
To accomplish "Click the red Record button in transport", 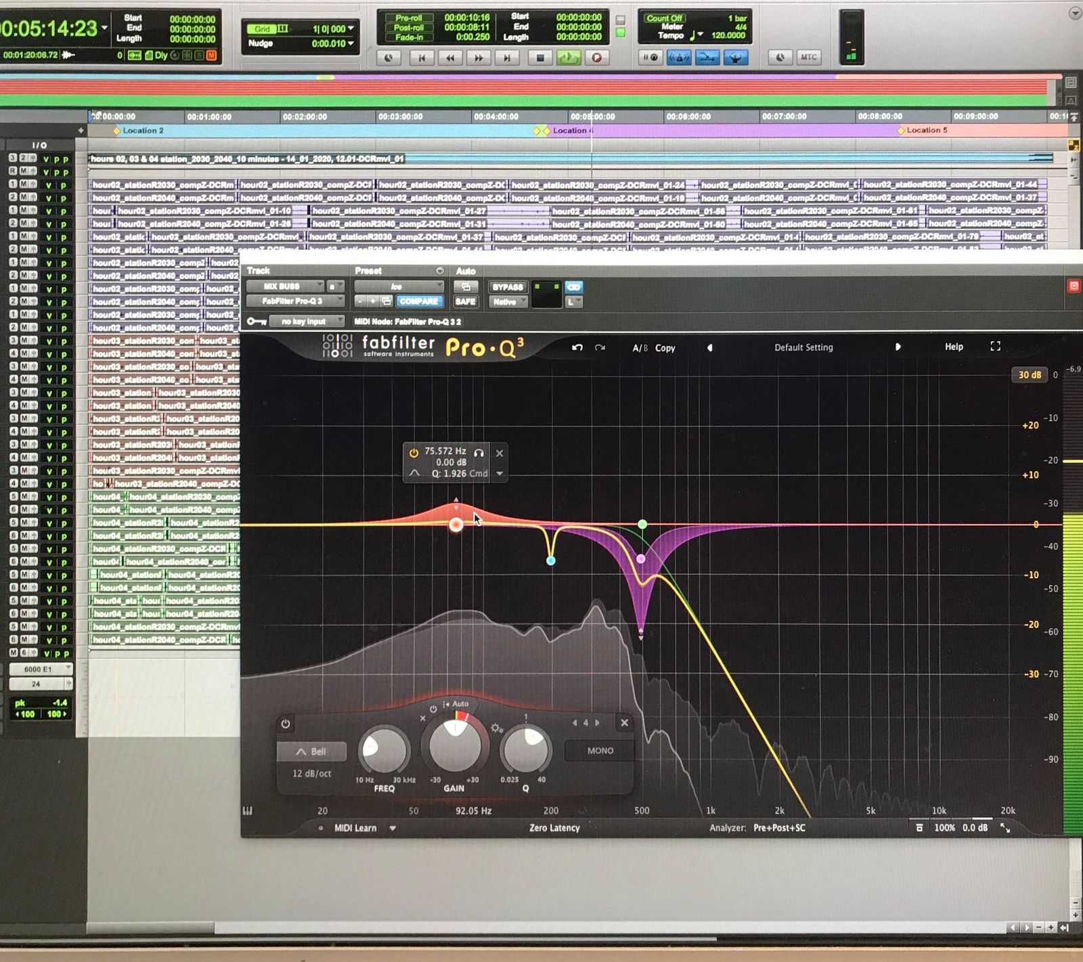I will click(x=596, y=58).
